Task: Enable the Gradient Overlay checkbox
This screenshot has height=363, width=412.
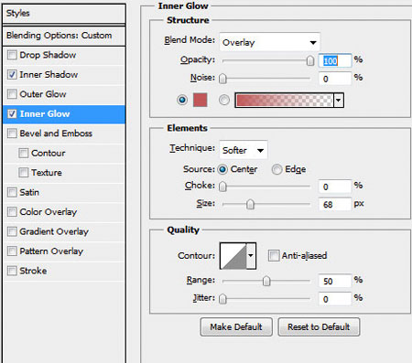Action: (x=12, y=231)
